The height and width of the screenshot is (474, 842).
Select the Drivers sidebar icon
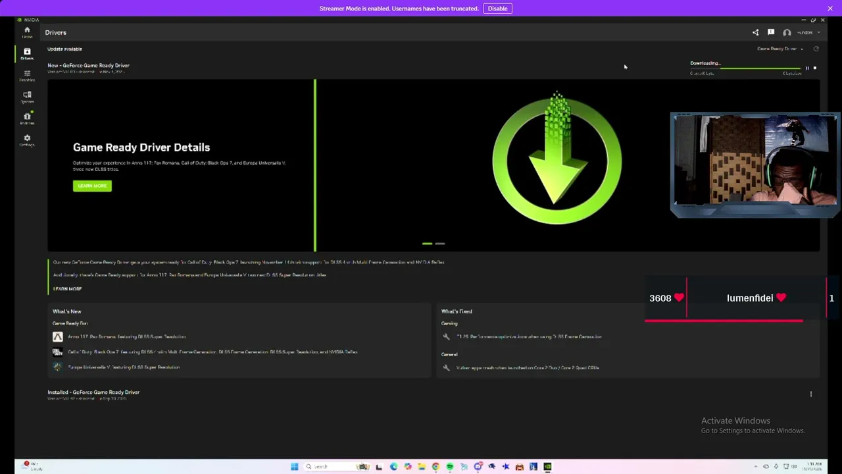[x=27, y=53]
